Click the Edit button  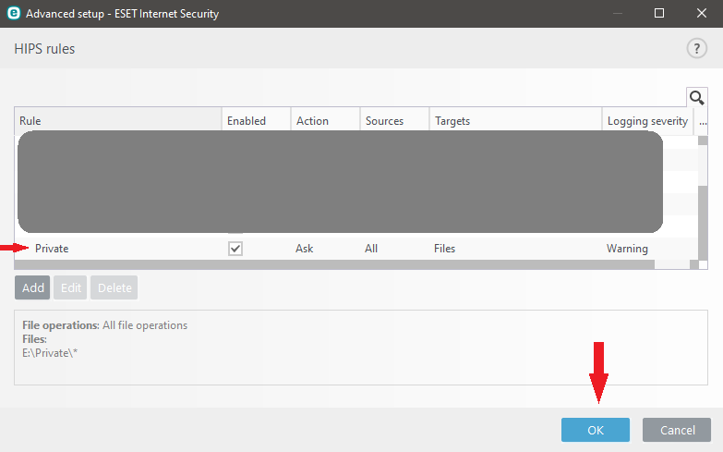coord(71,287)
